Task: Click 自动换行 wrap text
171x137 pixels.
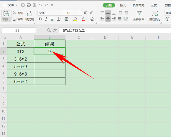Action: (155, 16)
